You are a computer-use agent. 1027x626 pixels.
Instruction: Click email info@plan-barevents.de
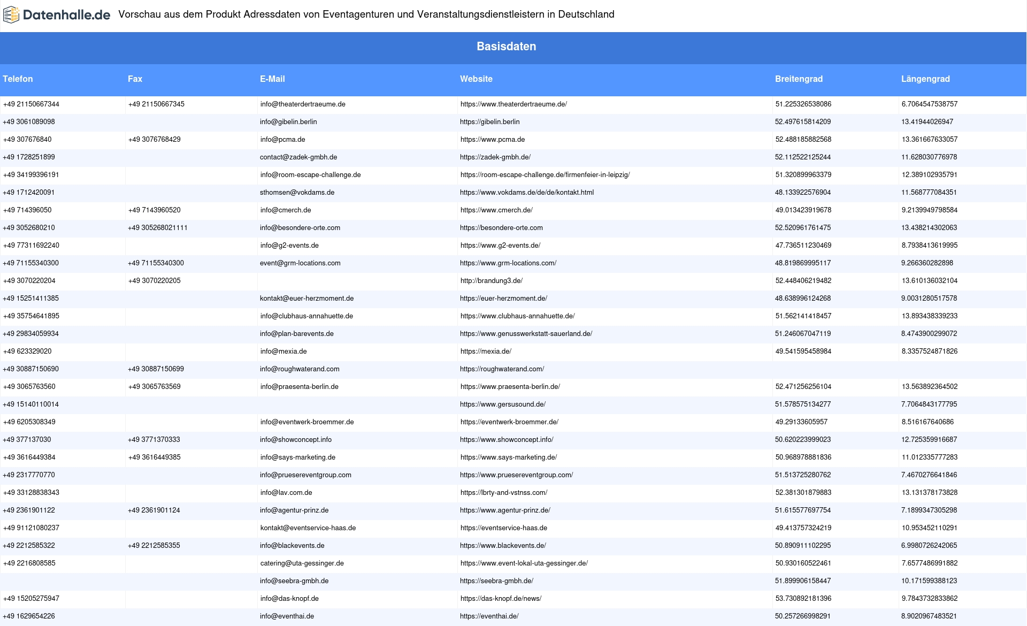(x=297, y=334)
